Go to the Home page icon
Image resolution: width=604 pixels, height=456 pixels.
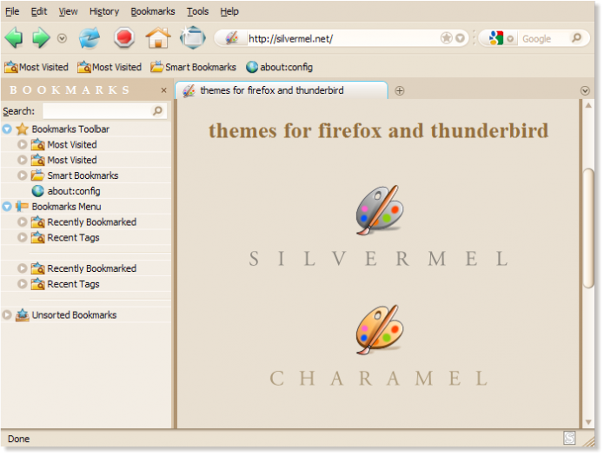(x=158, y=38)
